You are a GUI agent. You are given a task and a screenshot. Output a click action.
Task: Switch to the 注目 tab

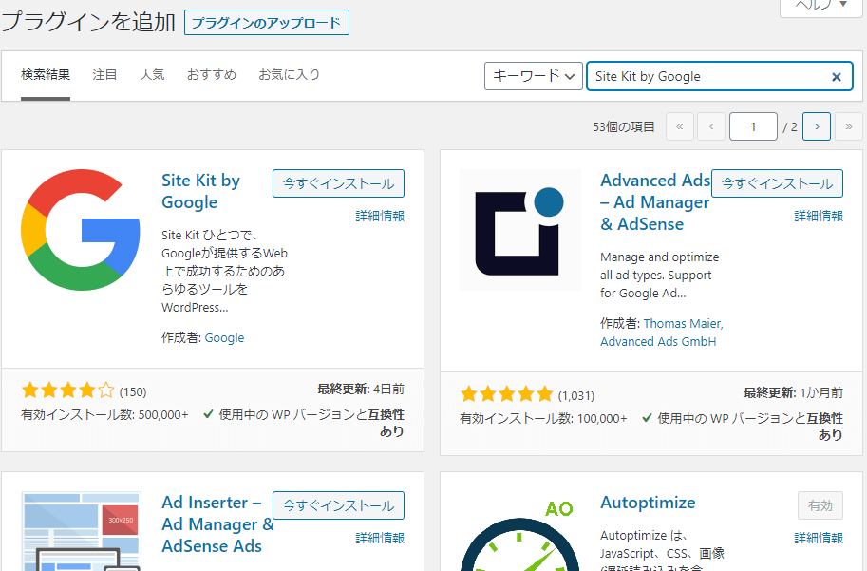point(104,74)
